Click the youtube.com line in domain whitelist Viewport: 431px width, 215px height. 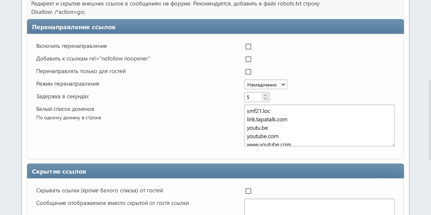point(263,136)
